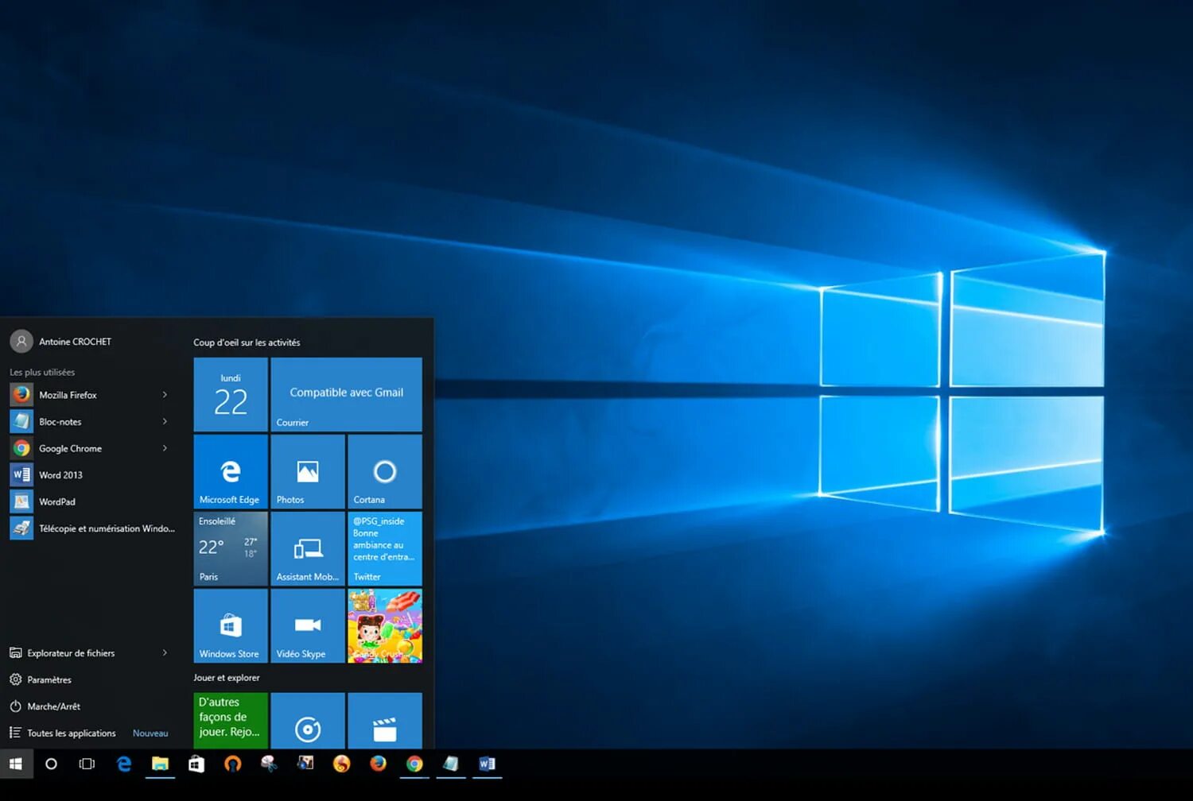Open Task View in the taskbar
The height and width of the screenshot is (801, 1193).
click(x=87, y=764)
